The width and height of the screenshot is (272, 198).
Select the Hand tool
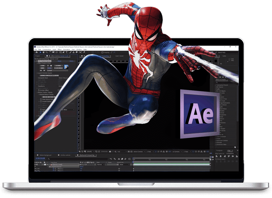pyautogui.click(x=43, y=52)
